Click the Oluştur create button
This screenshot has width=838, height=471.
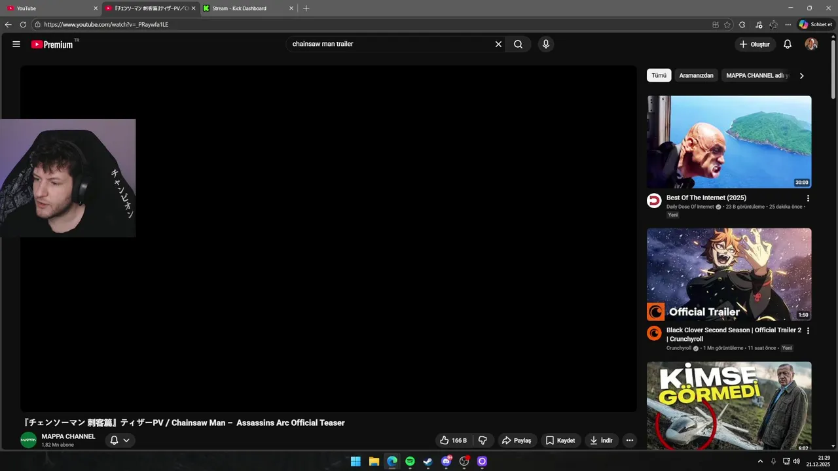pyautogui.click(x=755, y=44)
